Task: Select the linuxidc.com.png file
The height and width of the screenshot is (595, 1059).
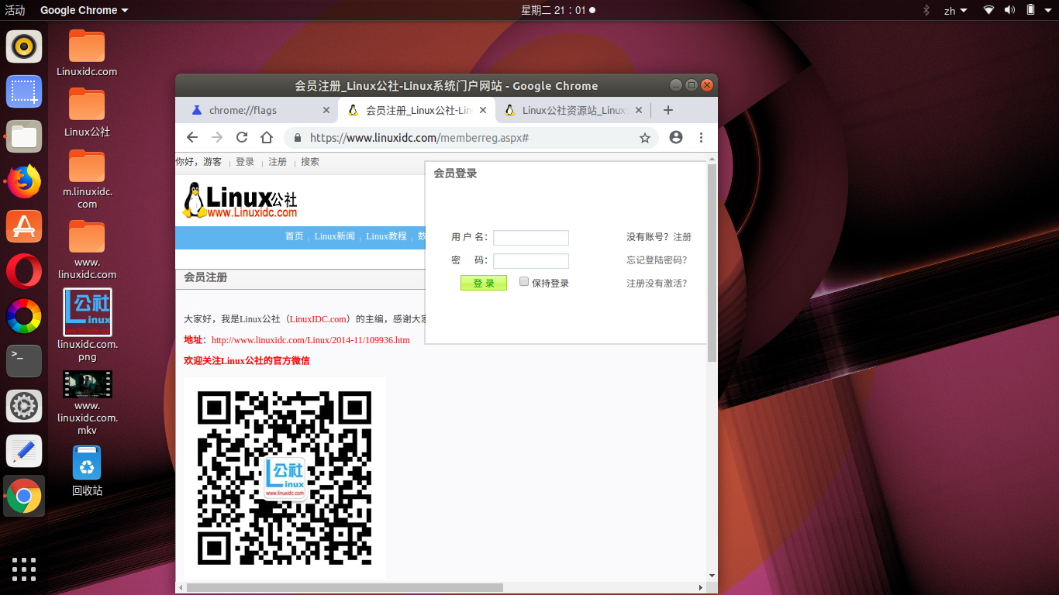Action: 87,325
